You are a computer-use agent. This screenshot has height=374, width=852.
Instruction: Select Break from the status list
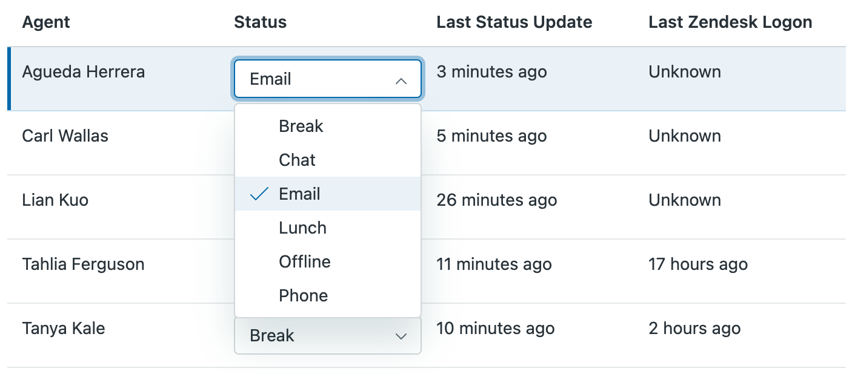[301, 126]
